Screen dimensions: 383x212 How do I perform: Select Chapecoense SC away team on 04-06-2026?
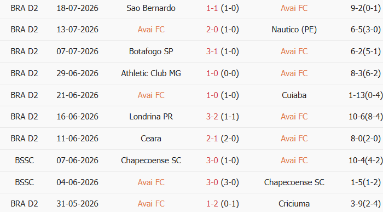294,182
